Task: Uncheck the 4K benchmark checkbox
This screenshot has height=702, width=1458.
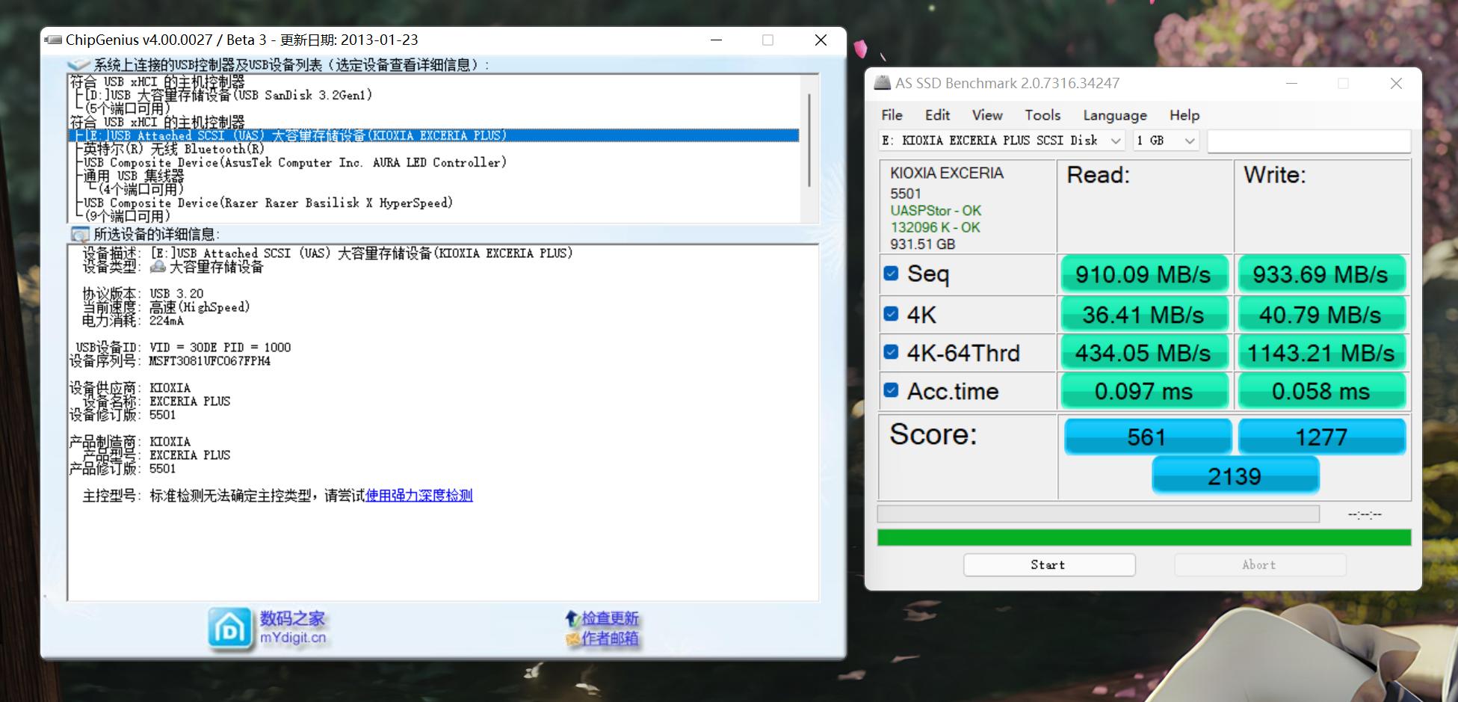Action: [x=891, y=314]
